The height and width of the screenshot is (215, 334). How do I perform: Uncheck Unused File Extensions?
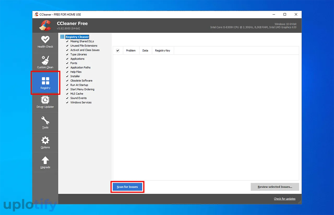click(x=67, y=46)
